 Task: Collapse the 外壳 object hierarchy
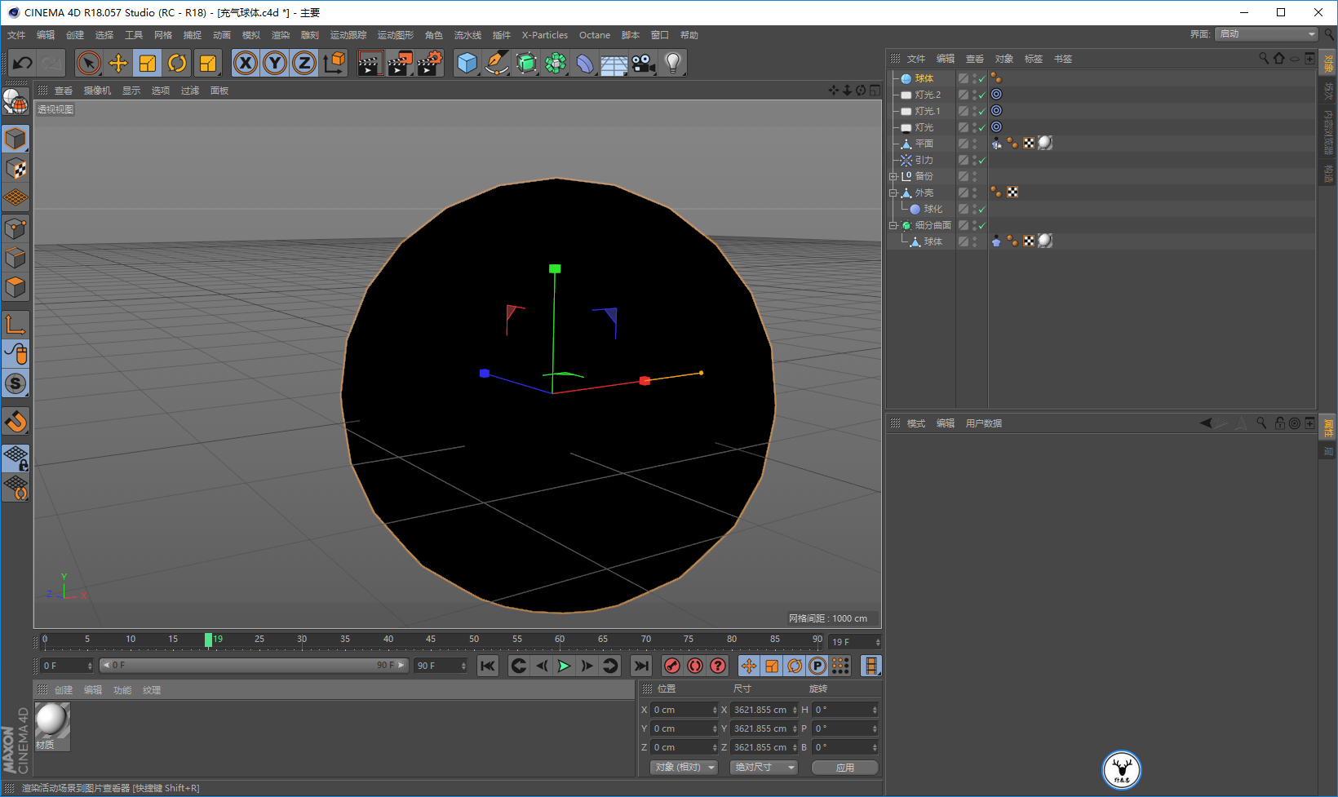pyautogui.click(x=893, y=193)
